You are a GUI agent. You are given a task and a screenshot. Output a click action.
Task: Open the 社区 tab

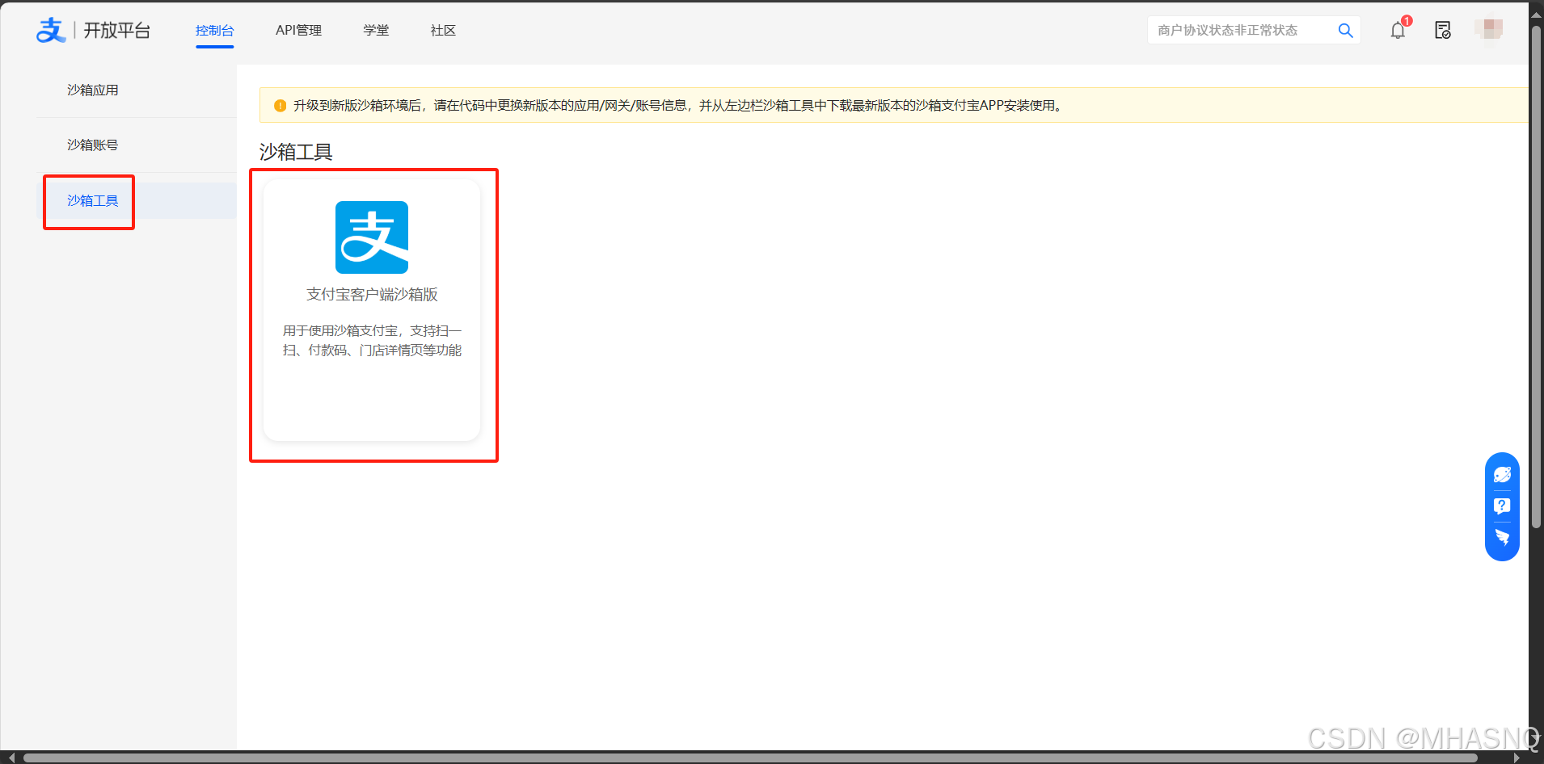click(443, 31)
